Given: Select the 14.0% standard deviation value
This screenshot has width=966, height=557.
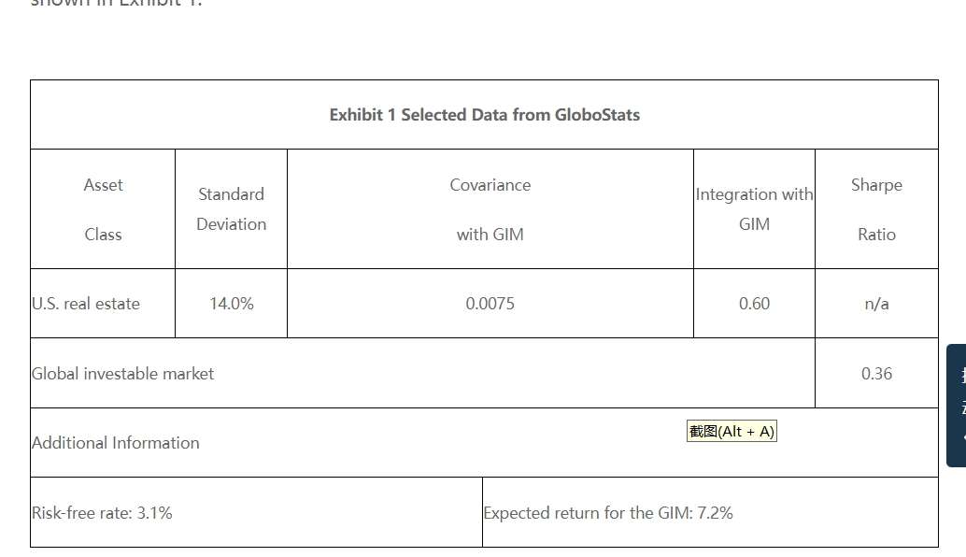Looking at the screenshot, I should (231, 304).
